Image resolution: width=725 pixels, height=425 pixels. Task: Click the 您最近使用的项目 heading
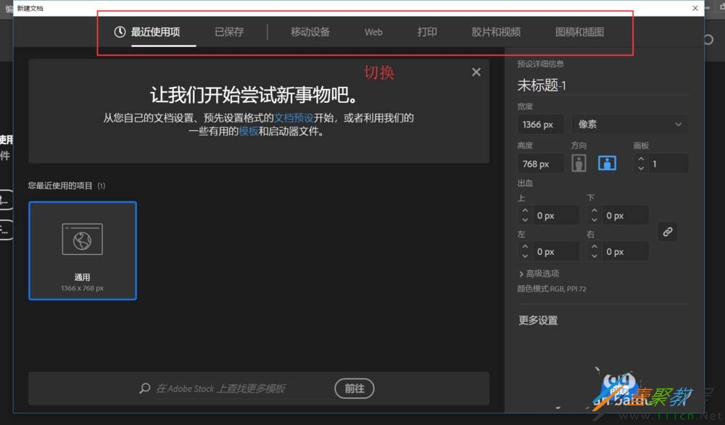click(67, 185)
